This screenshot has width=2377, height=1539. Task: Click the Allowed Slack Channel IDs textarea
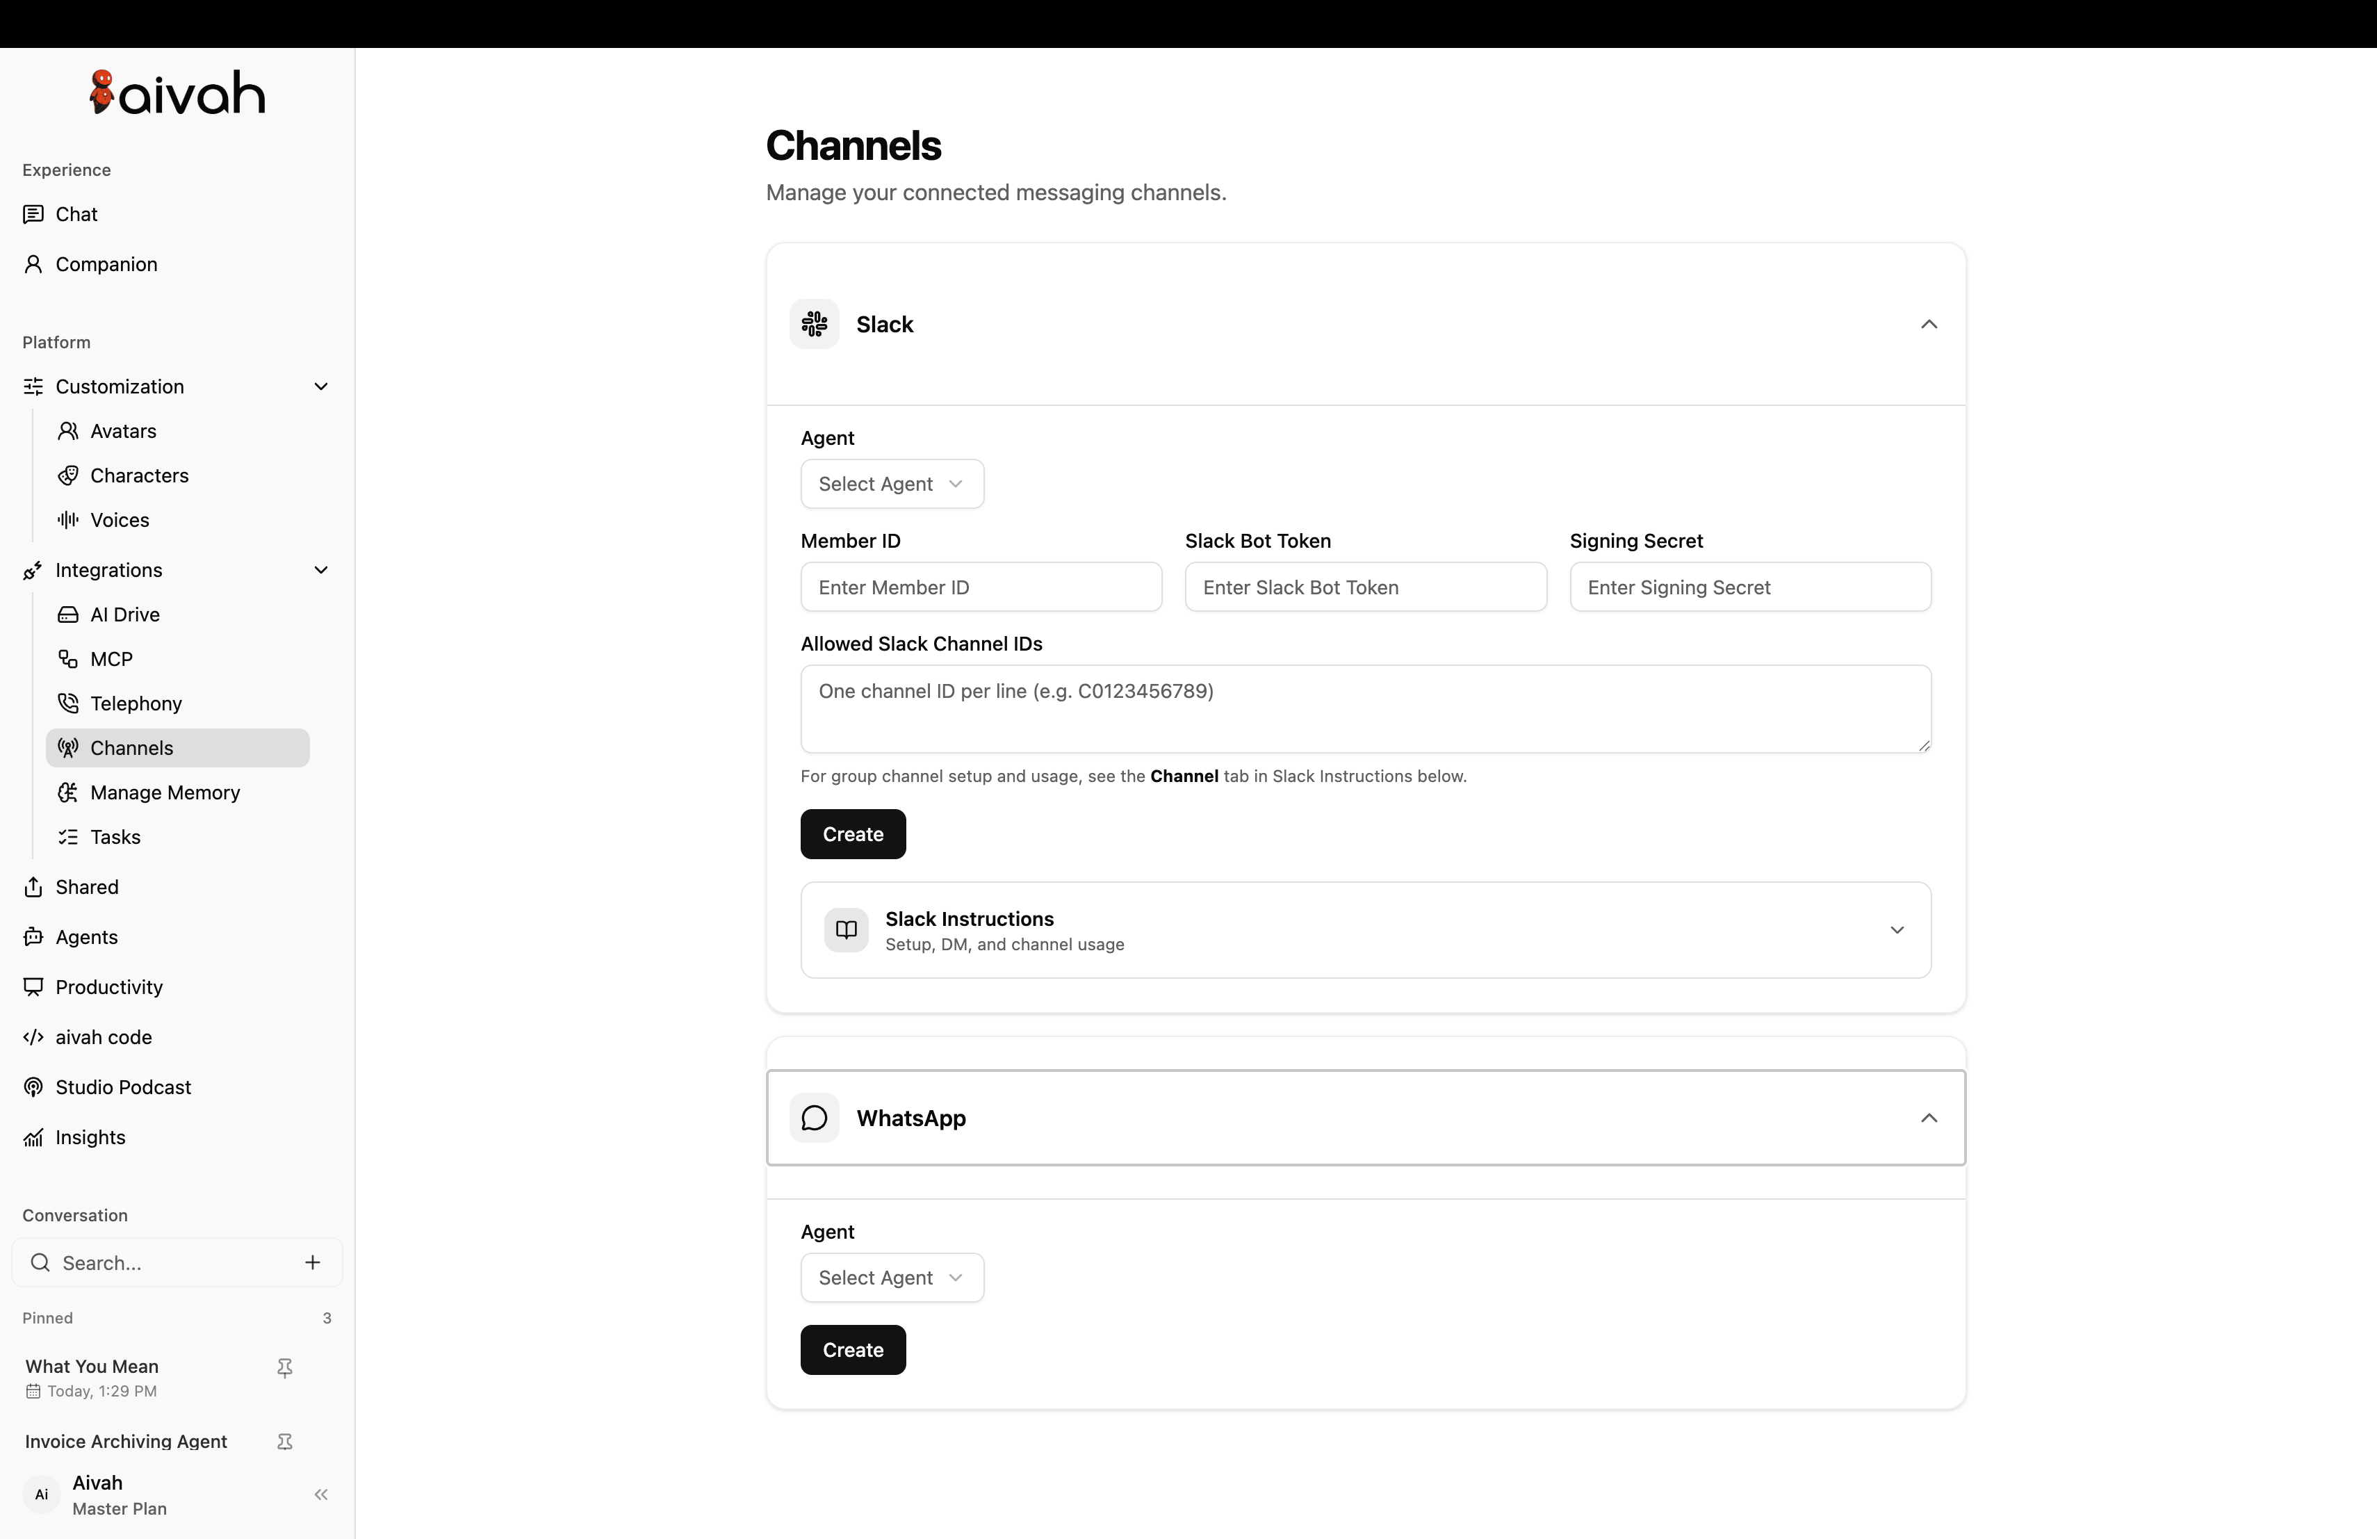coord(1365,709)
